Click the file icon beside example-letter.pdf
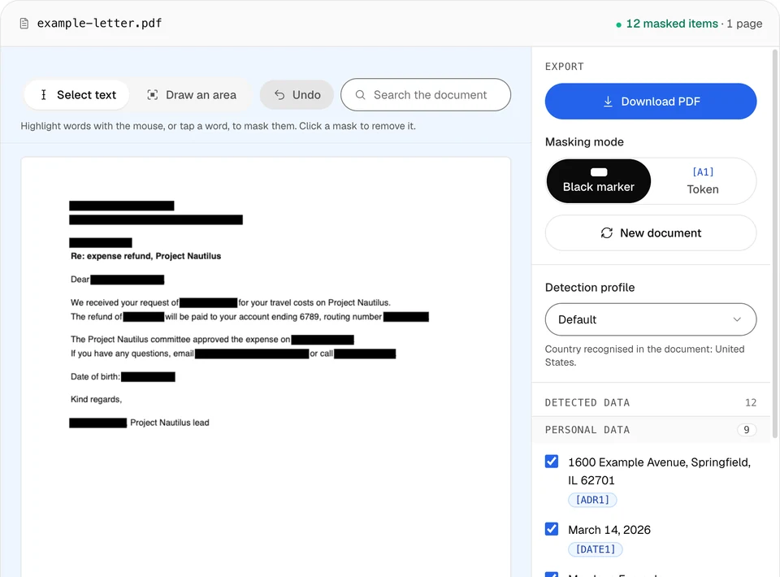This screenshot has width=780, height=577. coord(24,24)
